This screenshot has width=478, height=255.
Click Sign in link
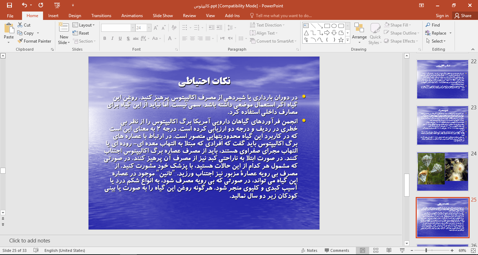click(442, 16)
